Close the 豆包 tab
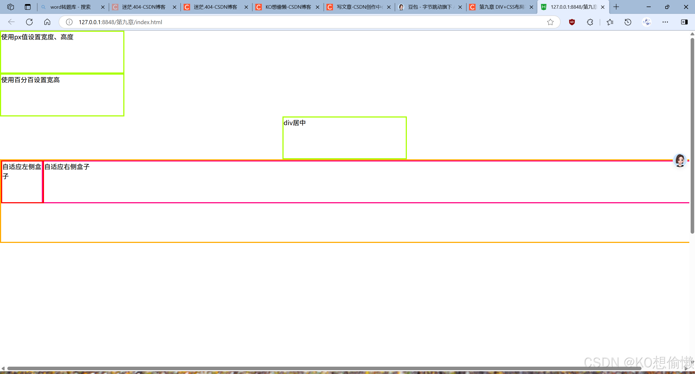 click(x=460, y=7)
